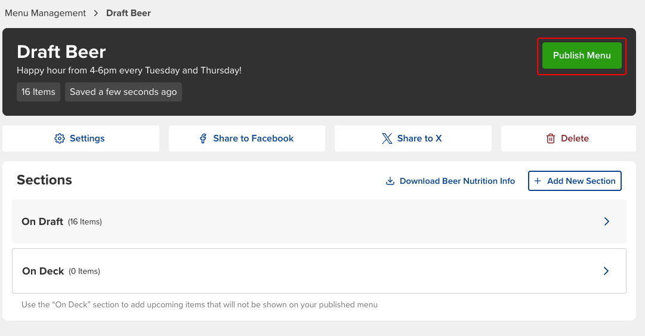Open the On Draft section title

point(42,221)
